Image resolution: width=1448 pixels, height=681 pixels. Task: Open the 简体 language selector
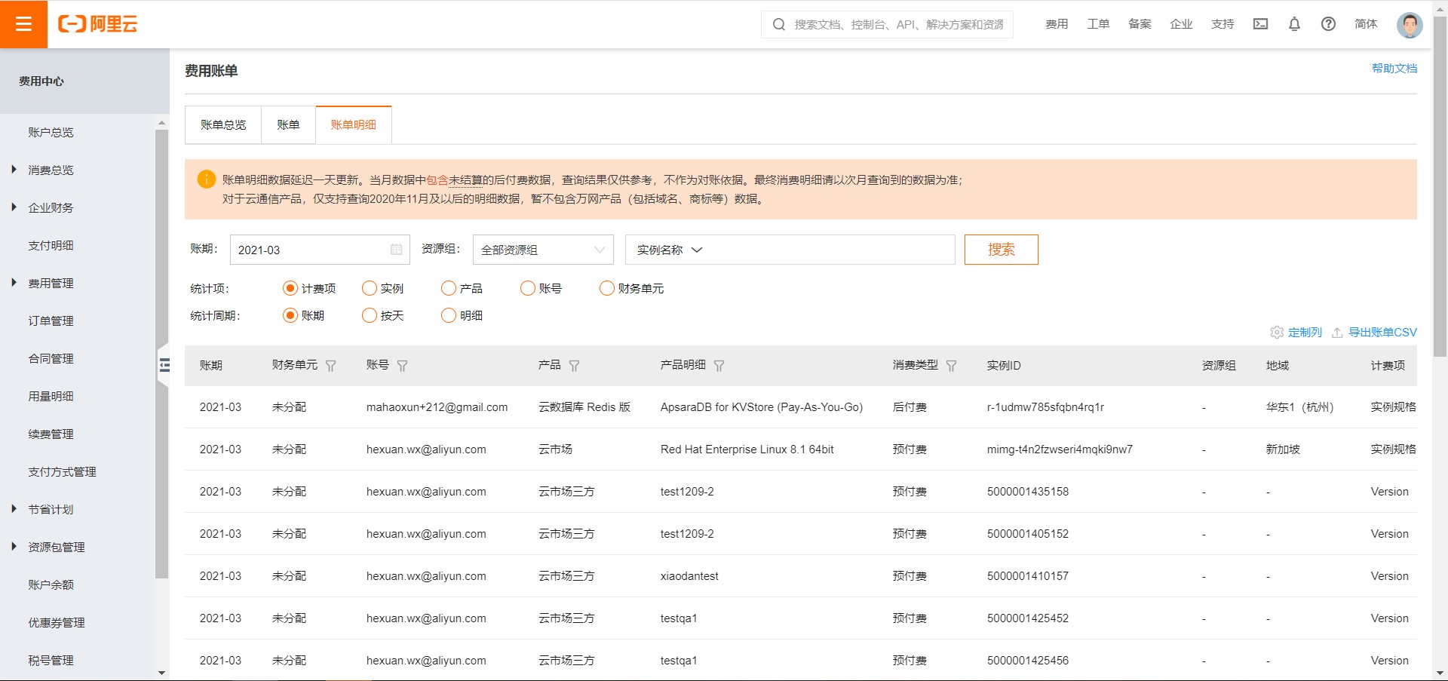coord(1366,24)
